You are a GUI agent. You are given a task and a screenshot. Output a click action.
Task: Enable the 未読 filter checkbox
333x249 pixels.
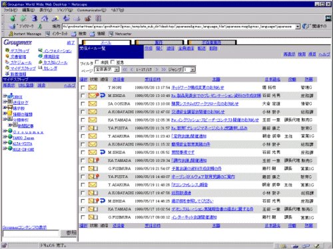click(97, 62)
